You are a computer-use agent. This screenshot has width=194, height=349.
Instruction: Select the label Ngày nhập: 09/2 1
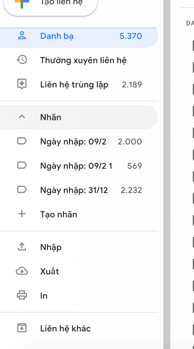[x=79, y=166]
